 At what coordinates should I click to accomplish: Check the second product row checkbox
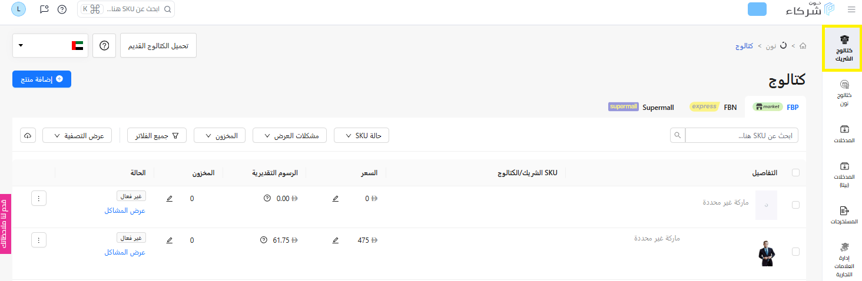point(796,252)
